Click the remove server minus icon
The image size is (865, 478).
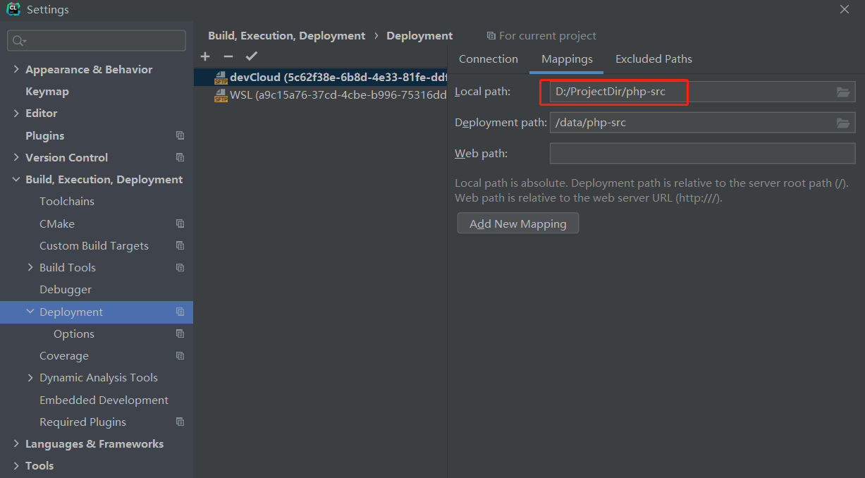click(x=228, y=56)
